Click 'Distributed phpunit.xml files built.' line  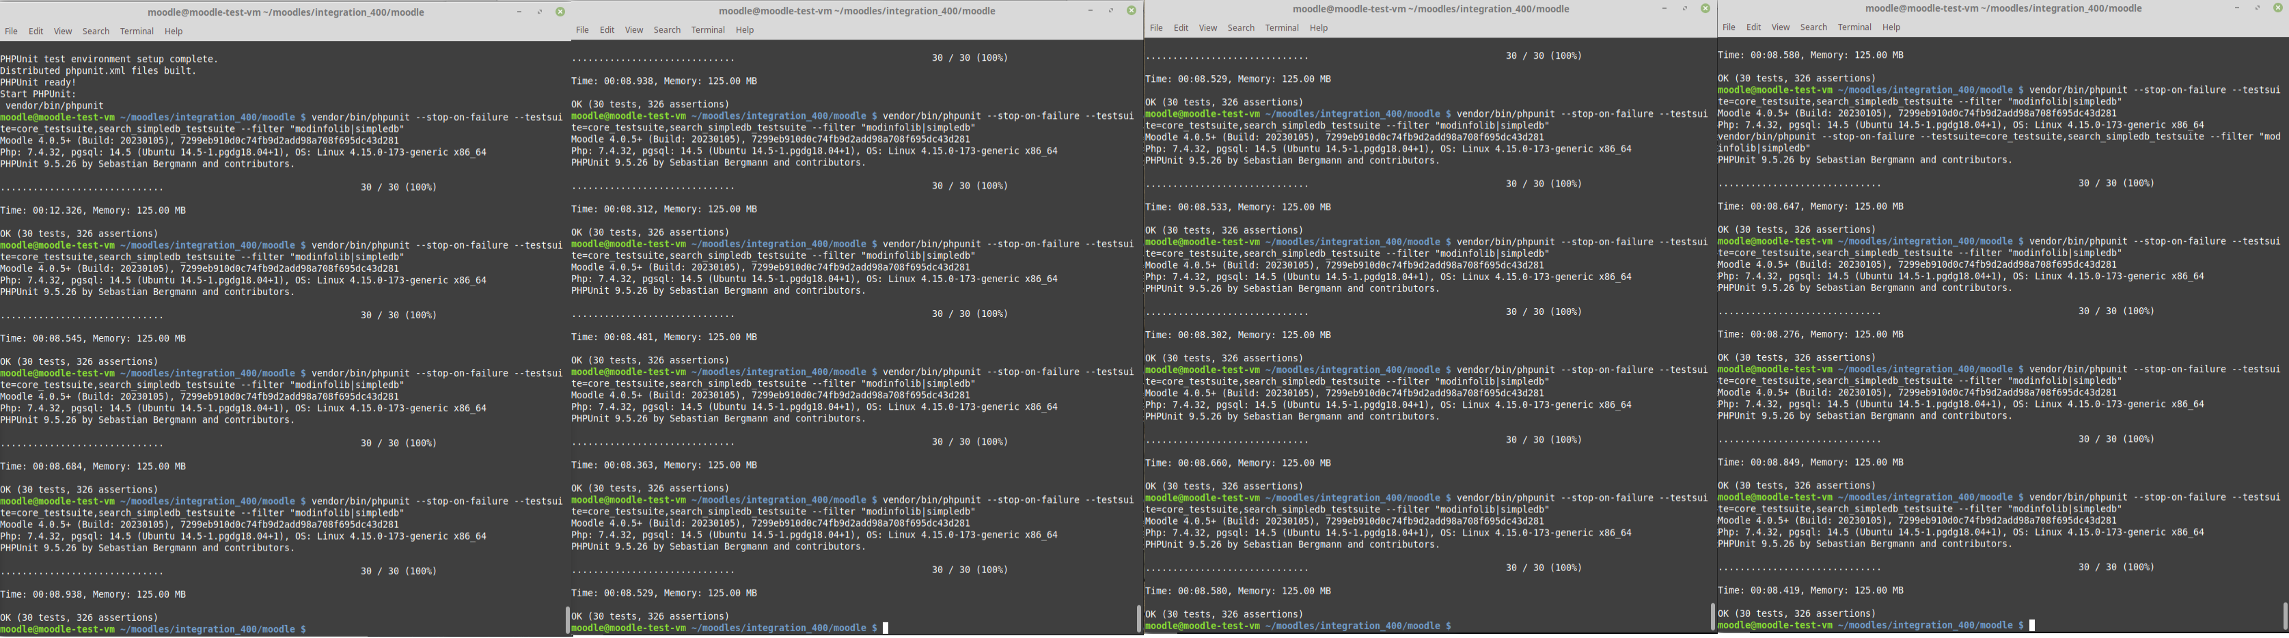(x=98, y=71)
